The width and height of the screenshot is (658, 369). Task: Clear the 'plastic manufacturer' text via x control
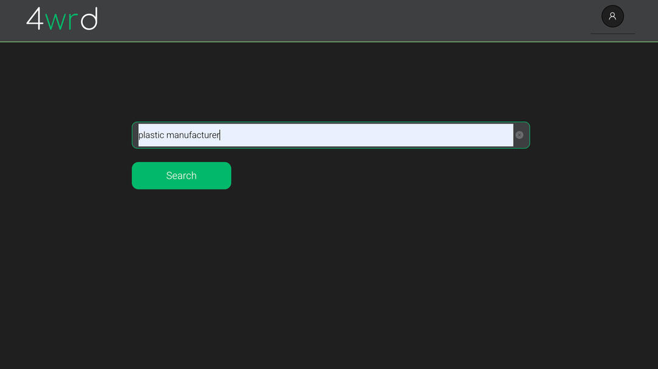pos(519,135)
